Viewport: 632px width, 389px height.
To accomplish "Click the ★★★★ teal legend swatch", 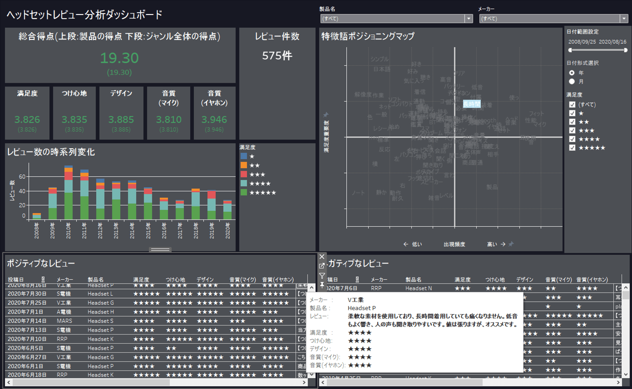I will tap(244, 184).
